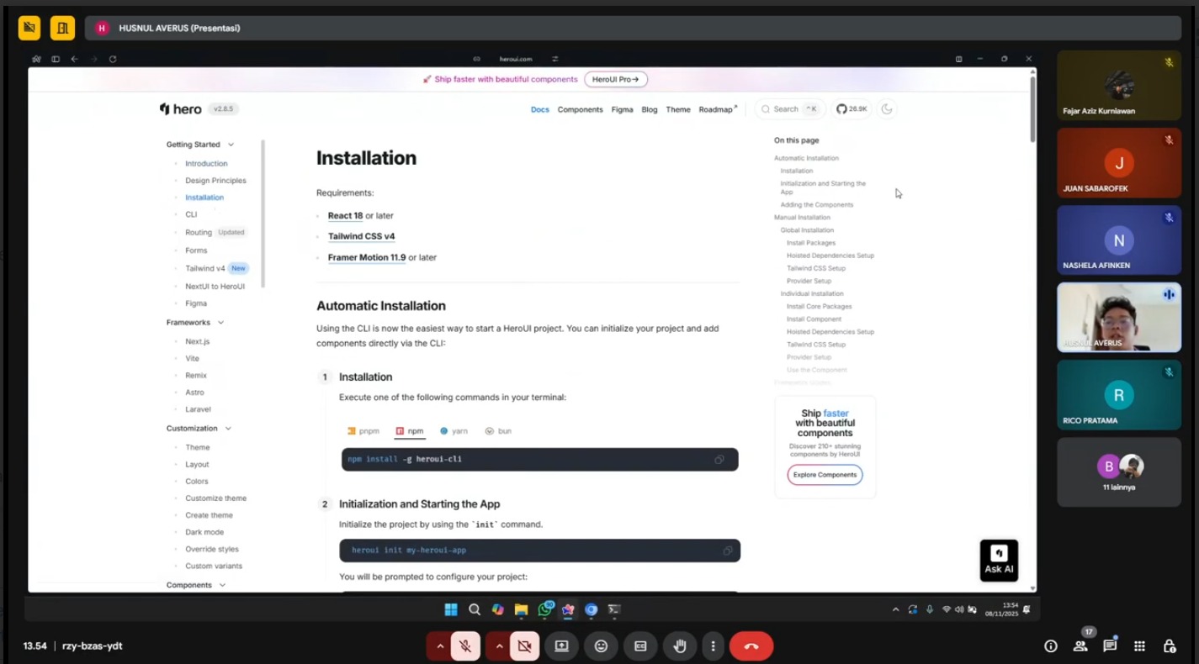This screenshot has height=664, width=1199.
Task: Open host controls lock icon
Action: [x=1169, y=646]
